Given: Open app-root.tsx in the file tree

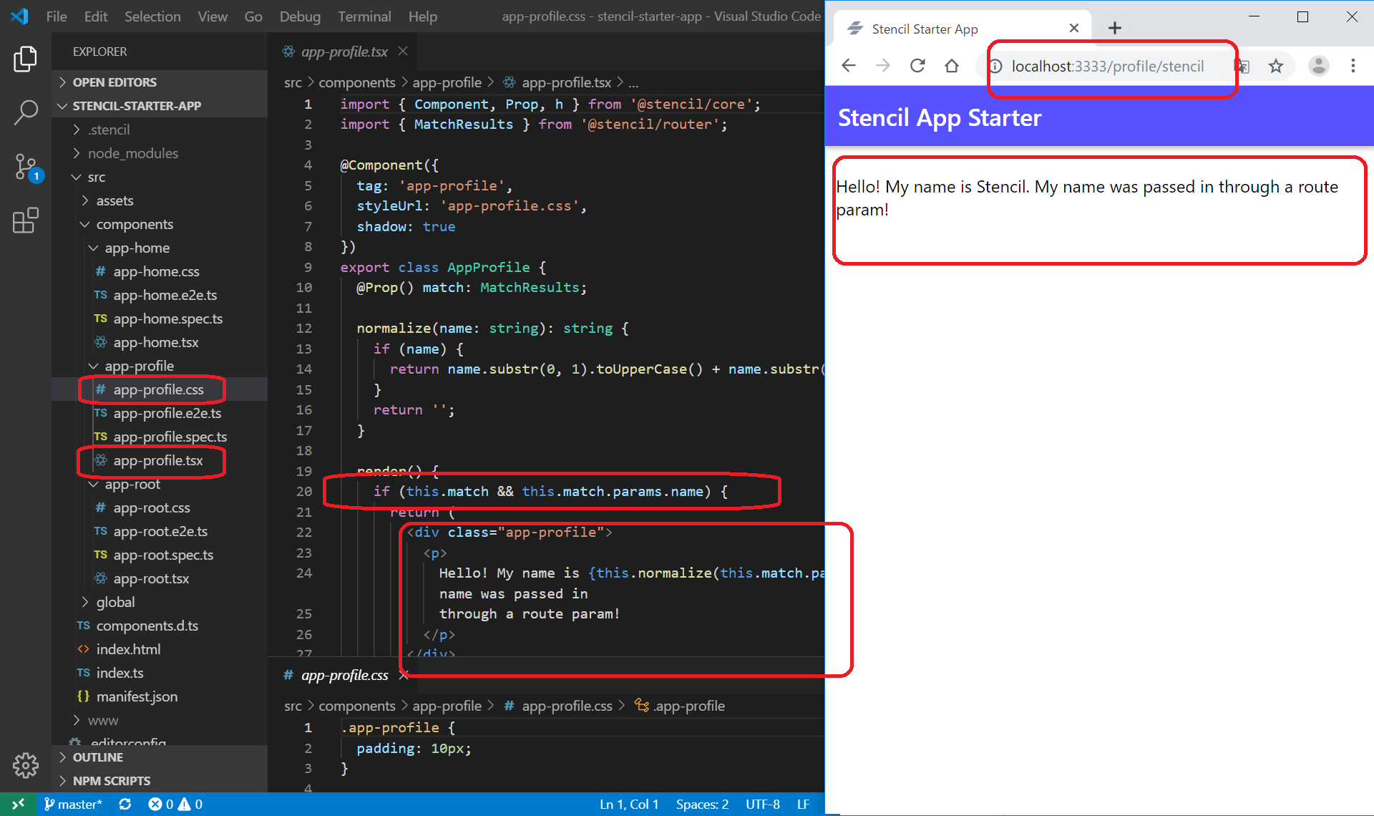Looking at the screenshot, I should click(x=151, y=578).
